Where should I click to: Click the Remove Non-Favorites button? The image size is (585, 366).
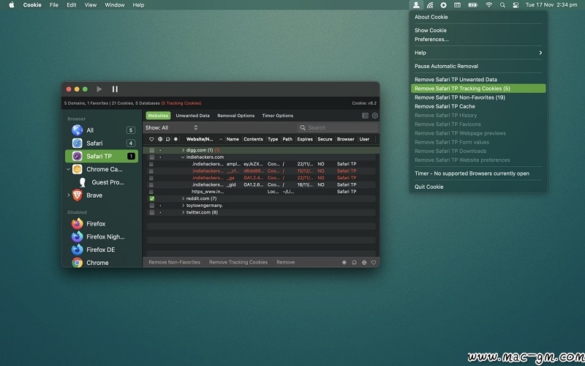pos(174,262)
